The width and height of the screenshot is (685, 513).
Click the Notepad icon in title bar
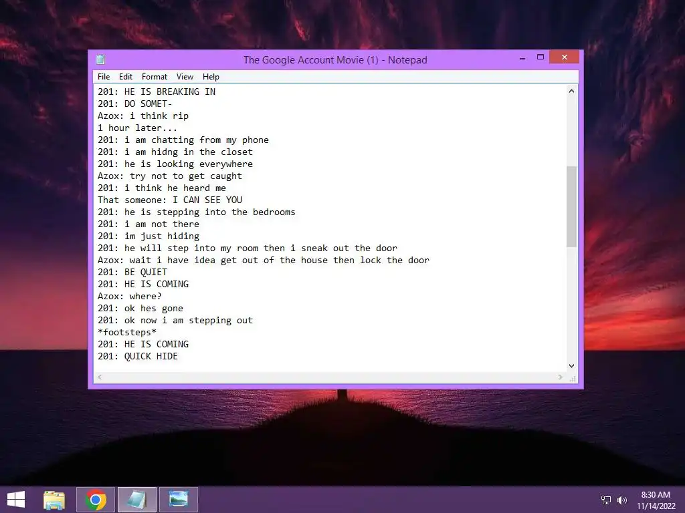[100, 59]
